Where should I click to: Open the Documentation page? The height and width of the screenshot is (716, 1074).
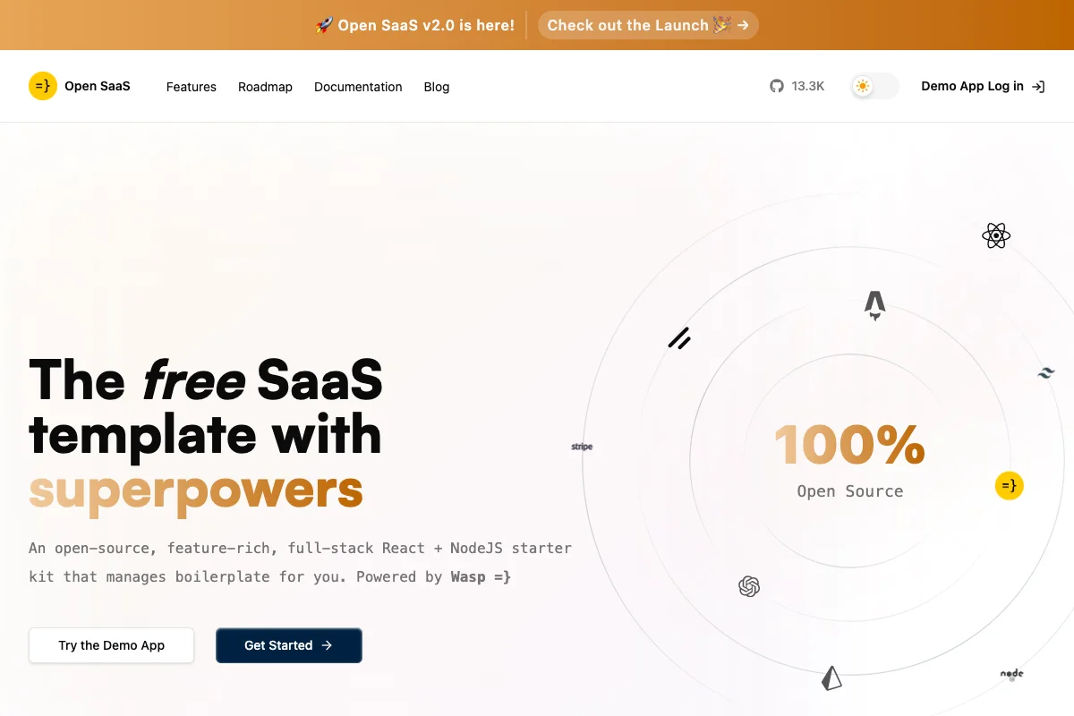tap(358, 87)
